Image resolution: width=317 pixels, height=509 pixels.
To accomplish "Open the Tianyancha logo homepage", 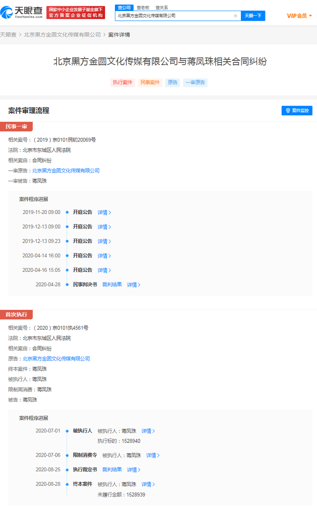I will pos(22,12).
